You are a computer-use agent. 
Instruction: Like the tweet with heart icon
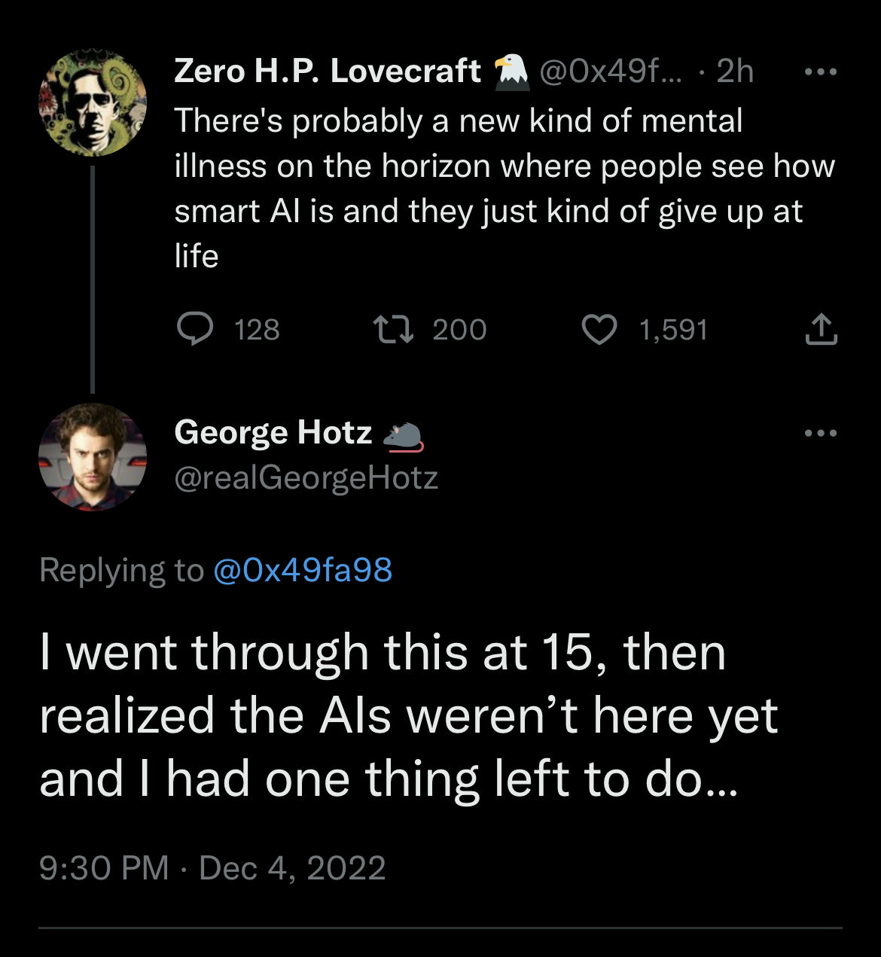(600, 330)
